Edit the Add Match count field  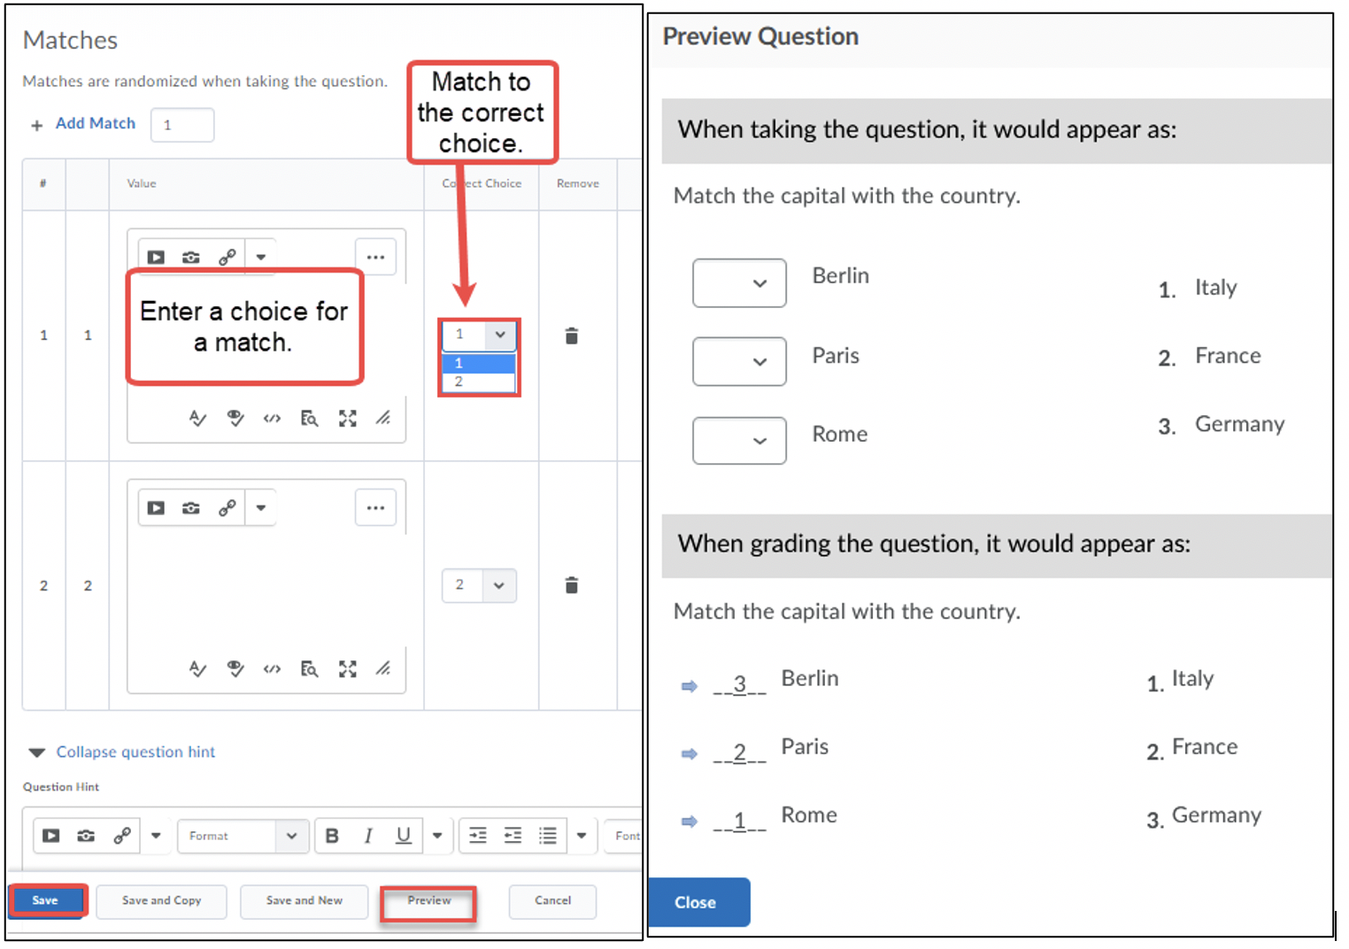point(181,125)
